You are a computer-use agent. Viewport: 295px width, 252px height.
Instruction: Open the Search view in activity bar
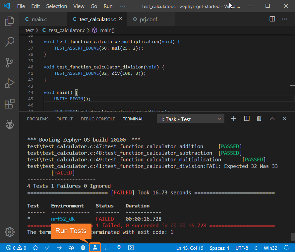tap(9, 42)
